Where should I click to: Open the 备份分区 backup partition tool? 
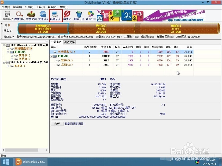(91, 16)
